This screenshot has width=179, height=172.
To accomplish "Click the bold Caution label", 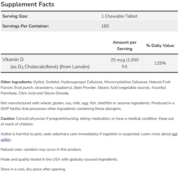I will click(x=8, y=118).
